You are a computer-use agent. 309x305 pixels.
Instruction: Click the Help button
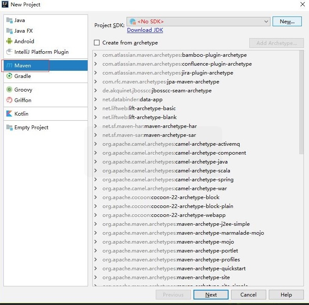(x=286, y=294)
